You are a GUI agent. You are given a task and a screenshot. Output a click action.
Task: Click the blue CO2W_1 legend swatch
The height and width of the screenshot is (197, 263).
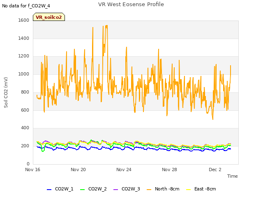point(49,190)
